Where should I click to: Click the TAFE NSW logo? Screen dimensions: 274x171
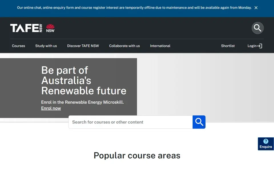pyautogui.click(x=26, y=28)
